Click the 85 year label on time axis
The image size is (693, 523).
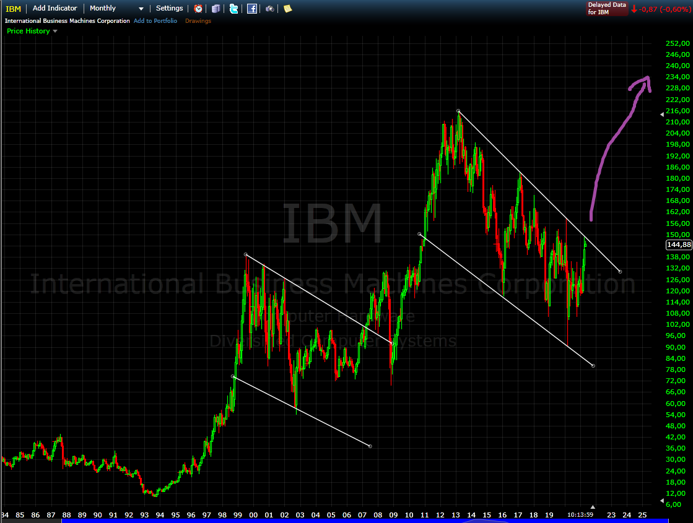[x=20, y=515]
